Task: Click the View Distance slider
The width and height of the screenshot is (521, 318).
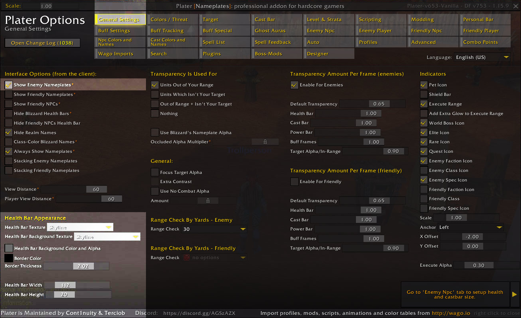Action: coord(74,189)
